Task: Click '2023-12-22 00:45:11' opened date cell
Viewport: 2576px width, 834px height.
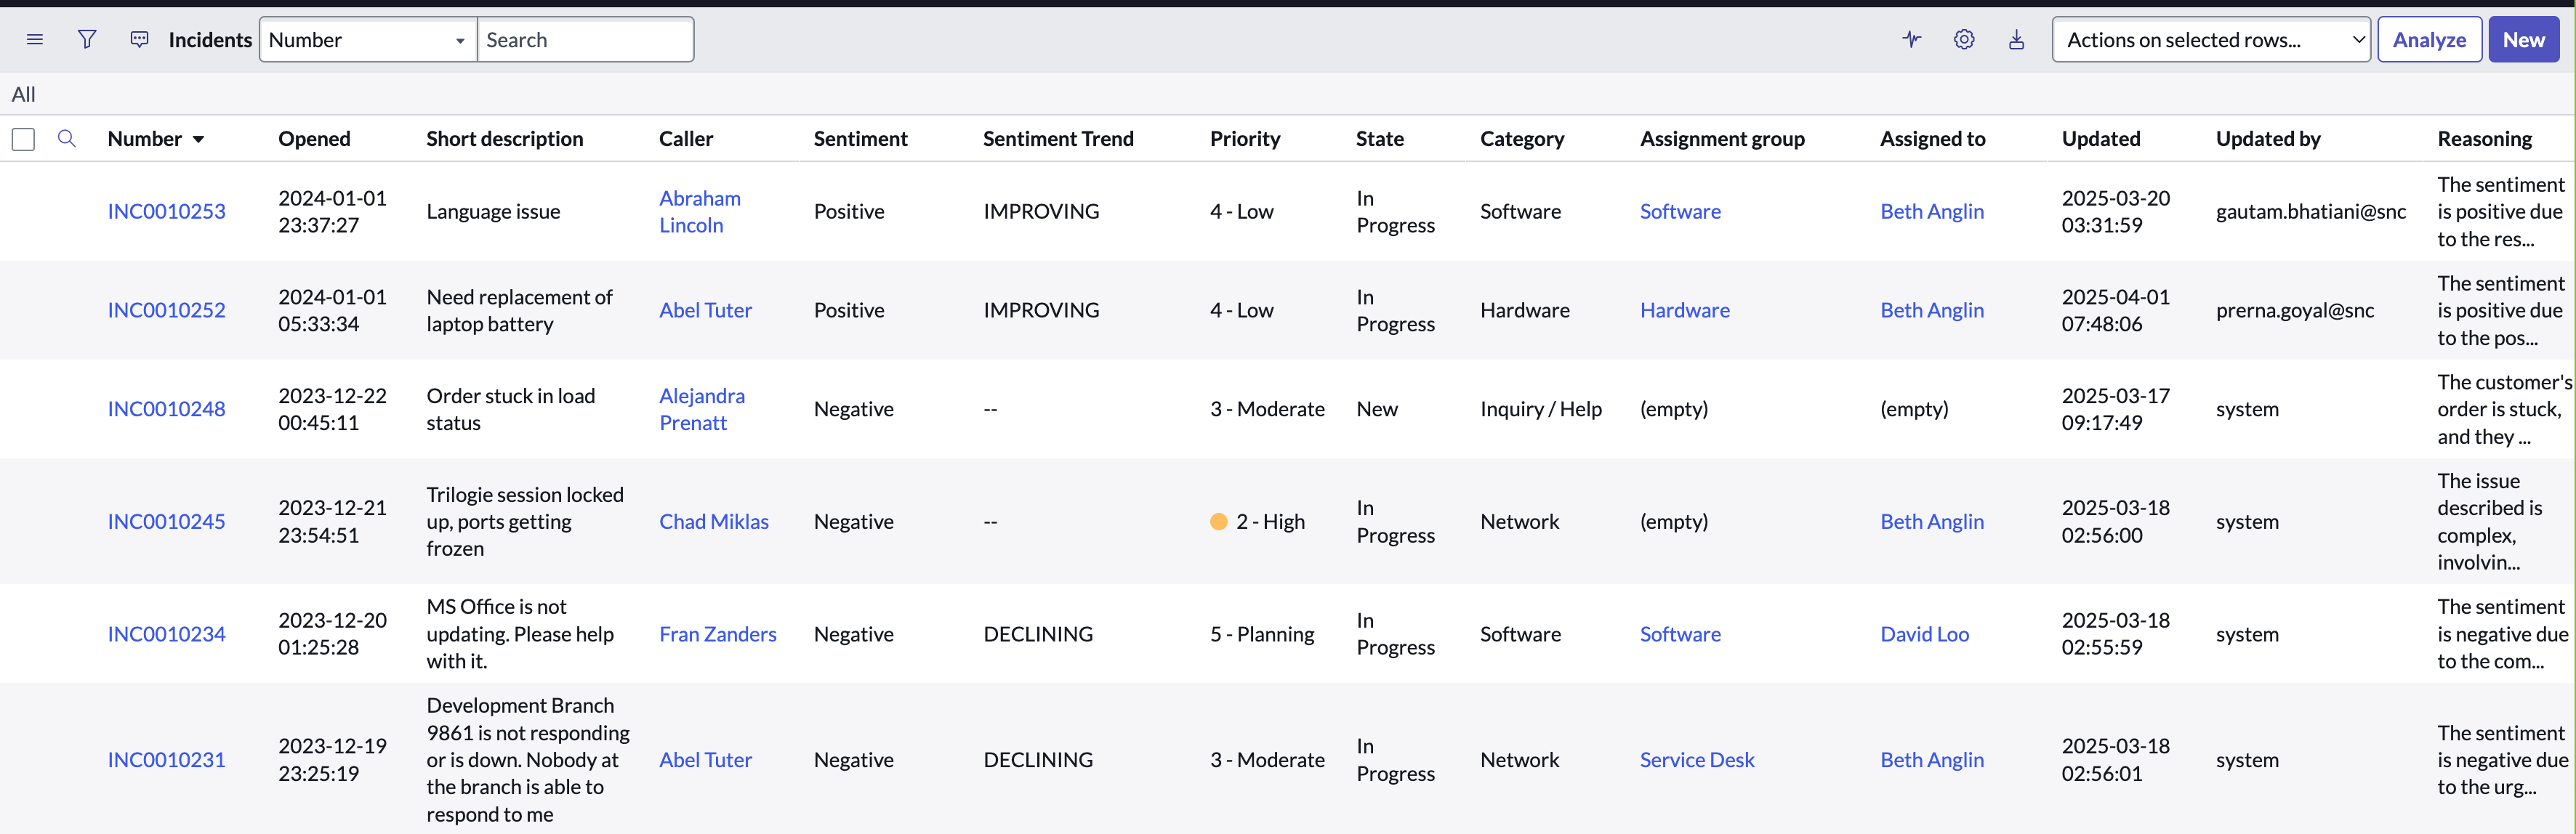Action: pos(332,409)
